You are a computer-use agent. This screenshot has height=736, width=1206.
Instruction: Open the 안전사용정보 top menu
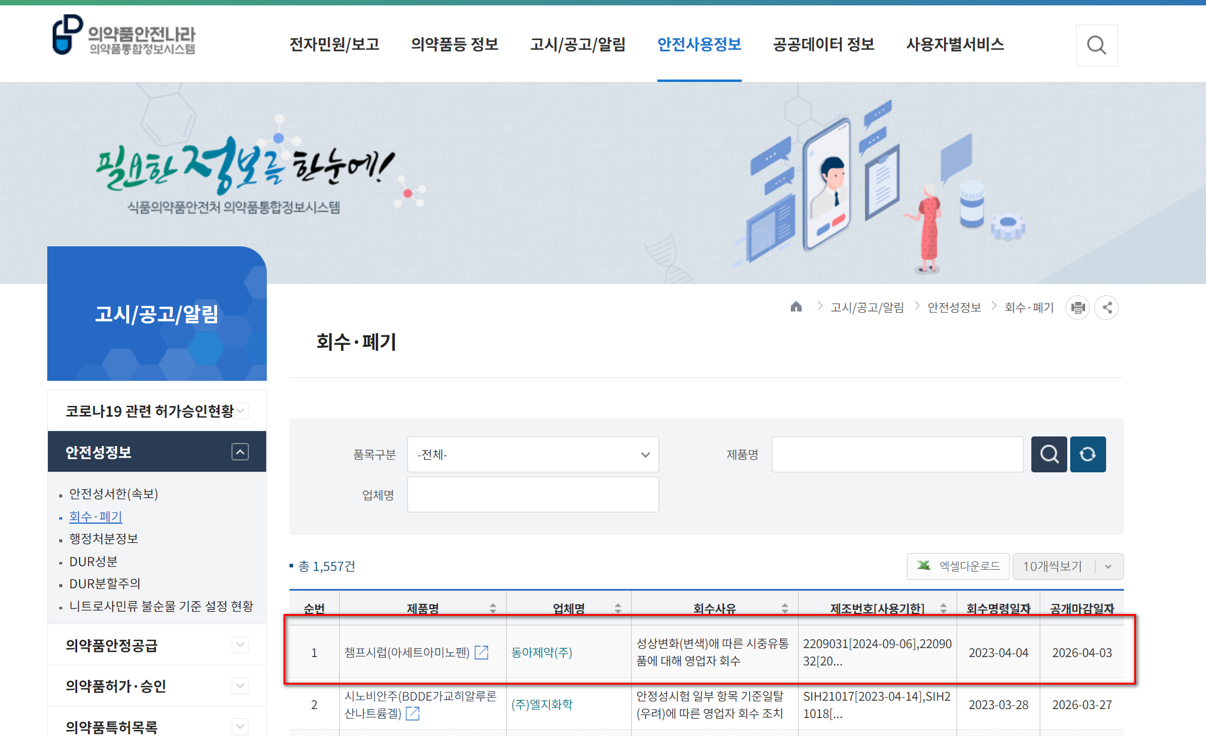(x=699, y=44)
